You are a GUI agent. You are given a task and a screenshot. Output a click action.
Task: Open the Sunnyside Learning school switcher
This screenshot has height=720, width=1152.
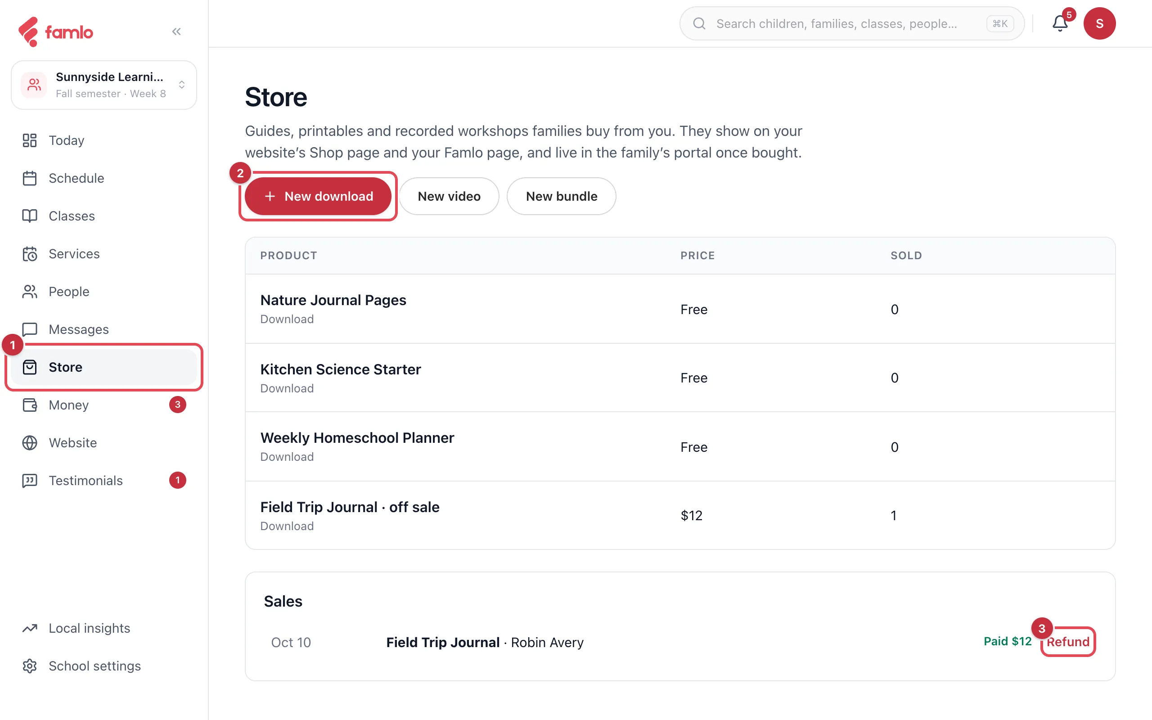tap(104, 85)
